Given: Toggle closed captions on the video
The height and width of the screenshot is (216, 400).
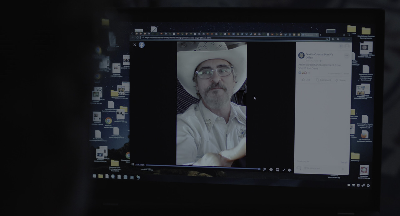Looking at the screenshot, I should (264, 169).
